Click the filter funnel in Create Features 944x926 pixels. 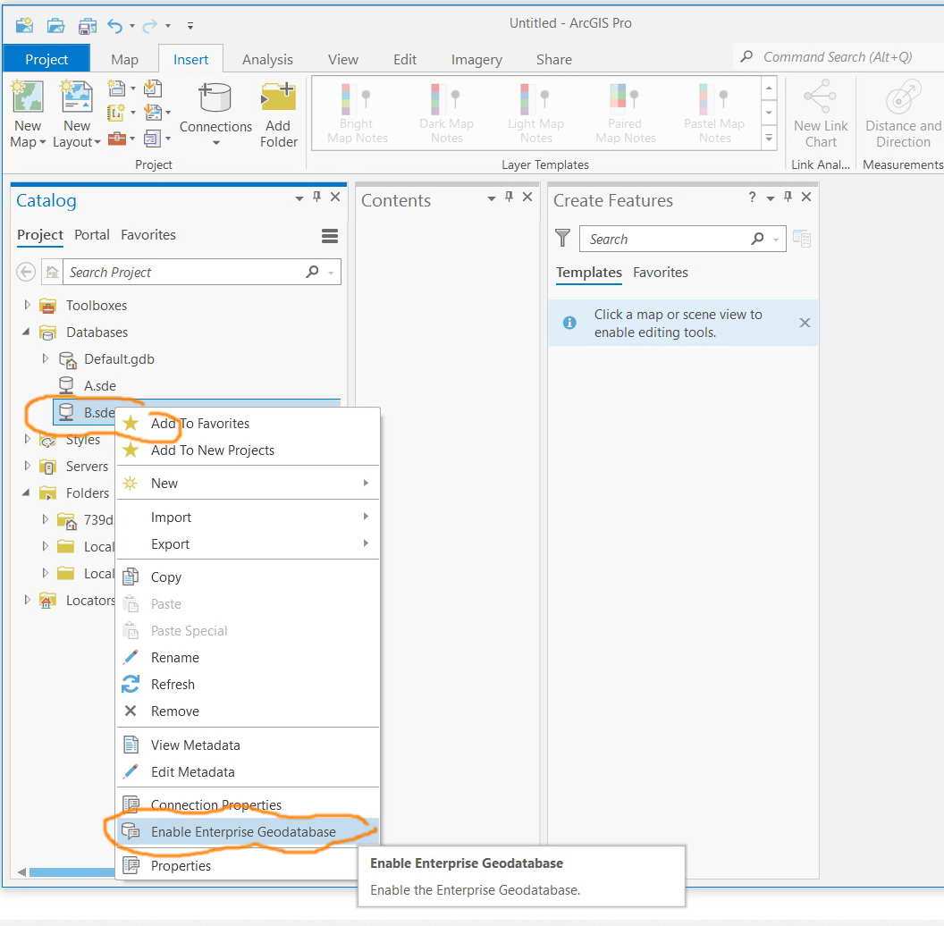point(562,239)
